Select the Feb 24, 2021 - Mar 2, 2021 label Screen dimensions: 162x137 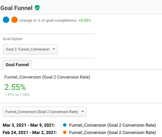point(30,133)
